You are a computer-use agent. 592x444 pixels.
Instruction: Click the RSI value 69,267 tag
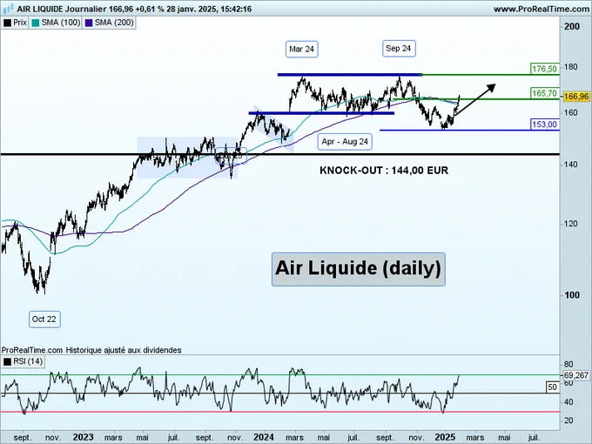[576, 375]
